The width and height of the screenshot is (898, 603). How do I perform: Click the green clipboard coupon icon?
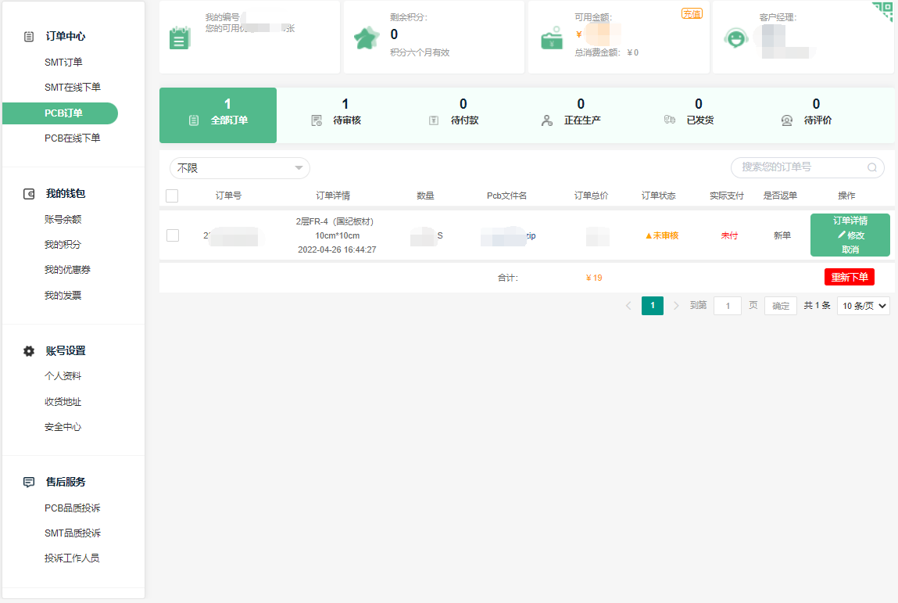click(180, 38)
